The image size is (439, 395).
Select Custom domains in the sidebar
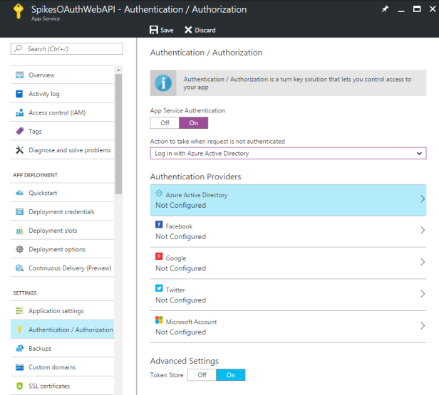(62, 367)
